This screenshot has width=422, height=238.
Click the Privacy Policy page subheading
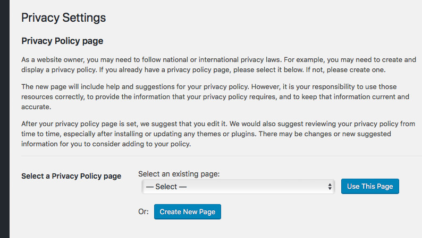pos(62,41)
